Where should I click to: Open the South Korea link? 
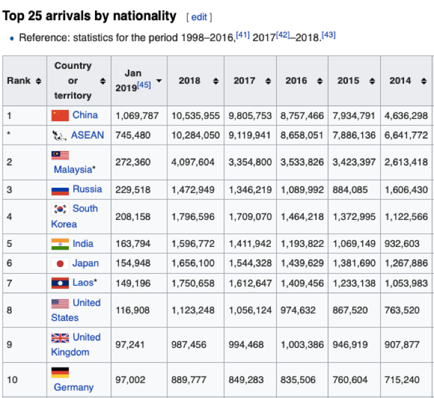tap(75, 216)
